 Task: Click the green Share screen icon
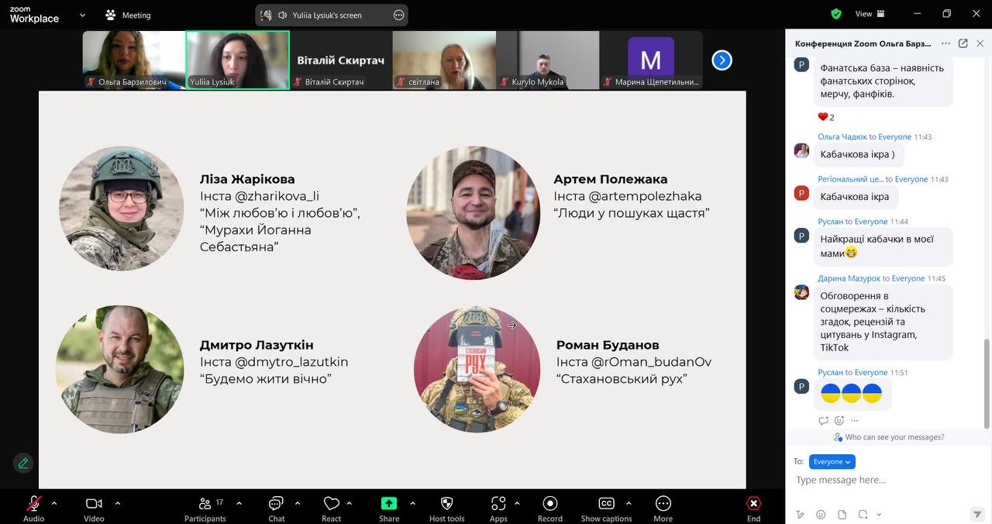pyautogui.click(x=389, y=503)
